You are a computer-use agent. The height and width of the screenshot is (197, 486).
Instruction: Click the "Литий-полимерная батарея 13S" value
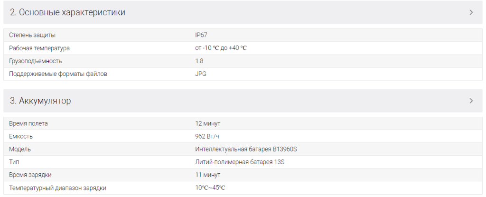[x=240, y=162]
